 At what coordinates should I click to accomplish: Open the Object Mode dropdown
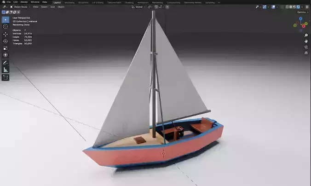(x=20, y=7)
